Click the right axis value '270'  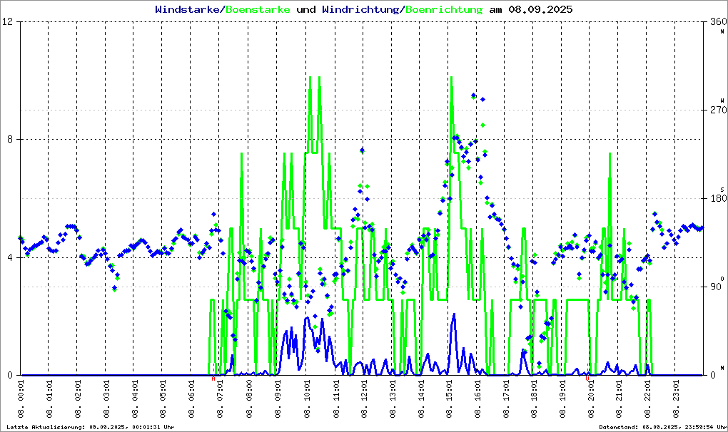(718, 110)
